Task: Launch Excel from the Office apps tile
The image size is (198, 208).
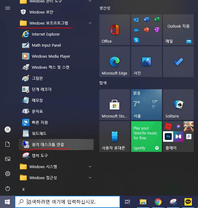Action: pyautogui.click(x=157, y=20)
